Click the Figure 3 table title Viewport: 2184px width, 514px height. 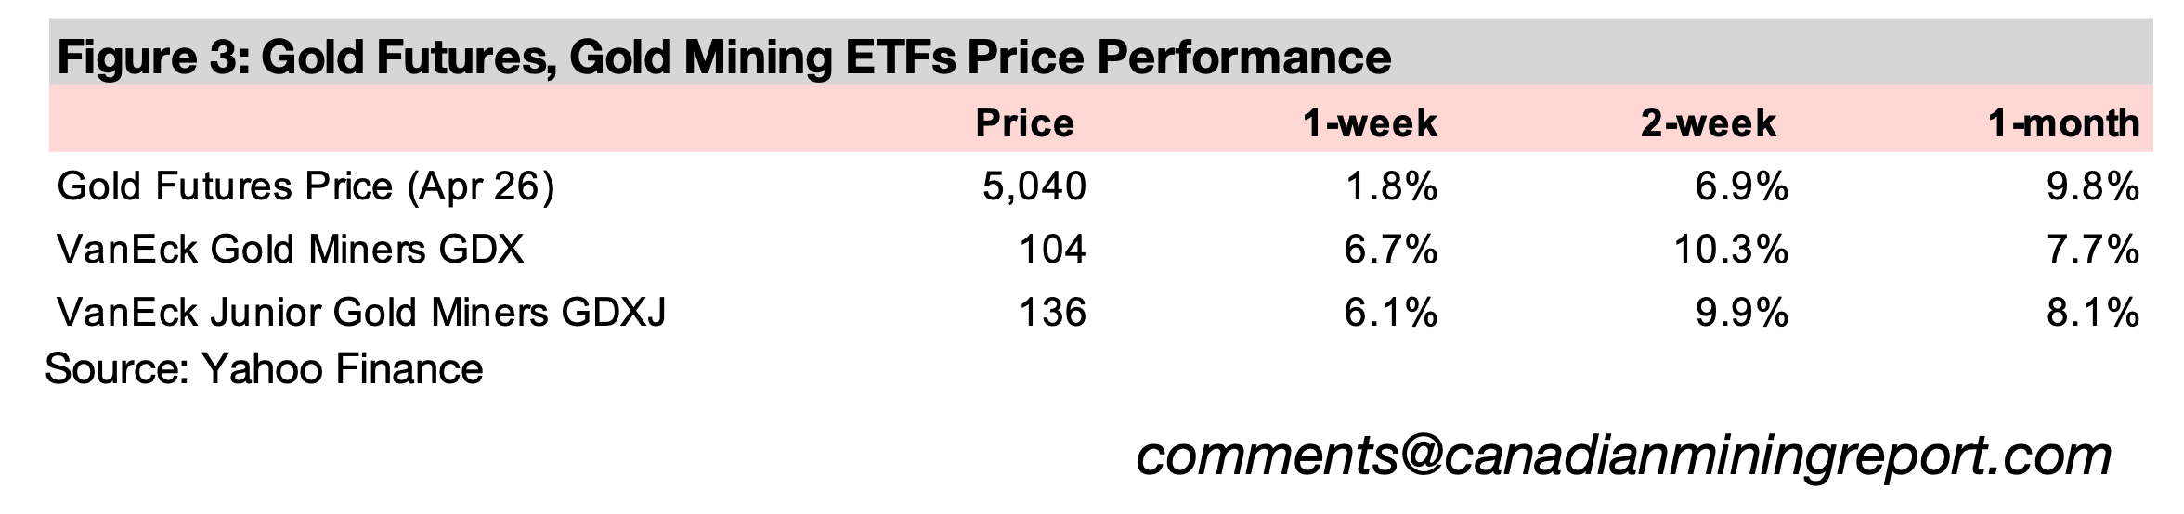[723, 58]
